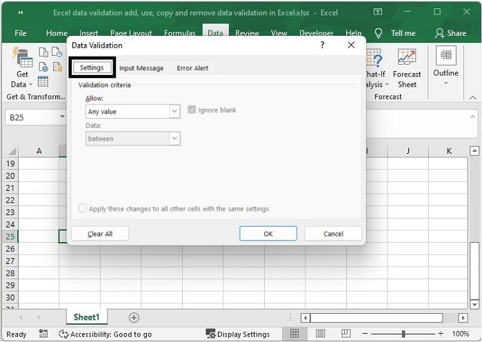Click the macro recording status bar icon

(43, 334)
